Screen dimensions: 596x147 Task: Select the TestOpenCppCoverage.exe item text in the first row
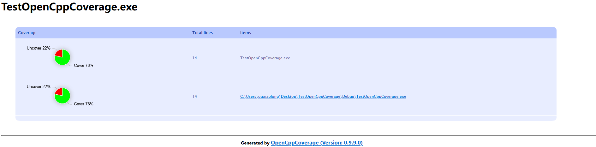click(265, 58)
